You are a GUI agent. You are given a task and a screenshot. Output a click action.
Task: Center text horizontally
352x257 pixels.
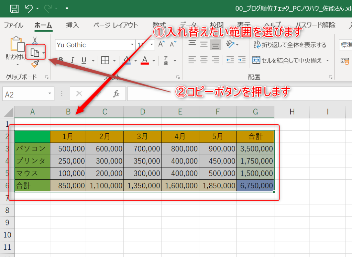pyautogui.click(x=204, y=60)
